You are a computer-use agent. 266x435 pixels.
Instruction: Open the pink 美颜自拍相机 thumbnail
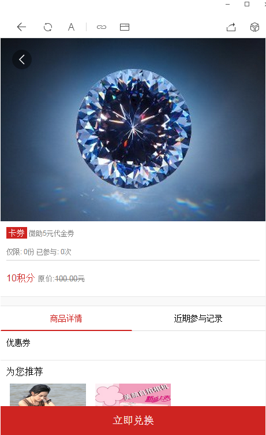pos(133,395)
